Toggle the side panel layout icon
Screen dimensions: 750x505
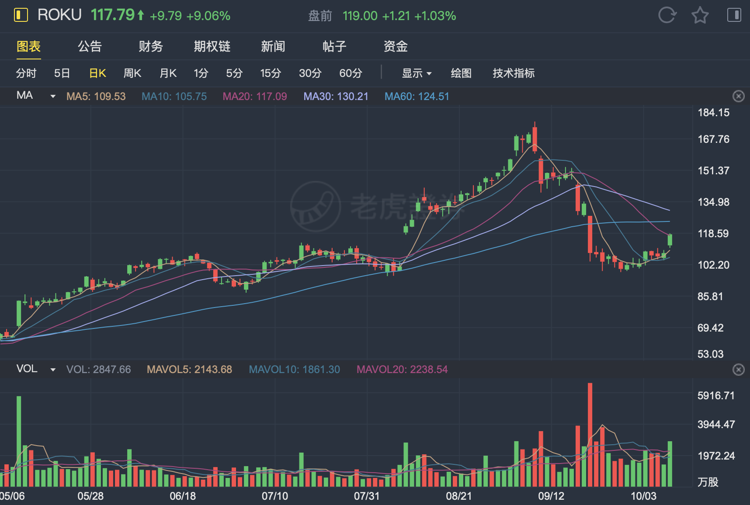[734, 15]
